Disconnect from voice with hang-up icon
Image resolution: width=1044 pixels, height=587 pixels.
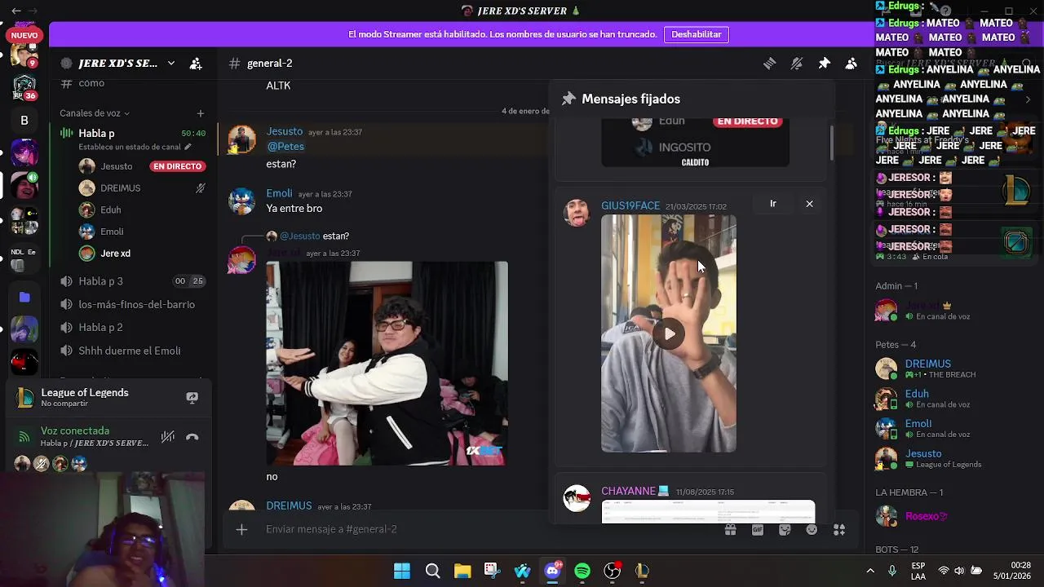tap(192, 437)
